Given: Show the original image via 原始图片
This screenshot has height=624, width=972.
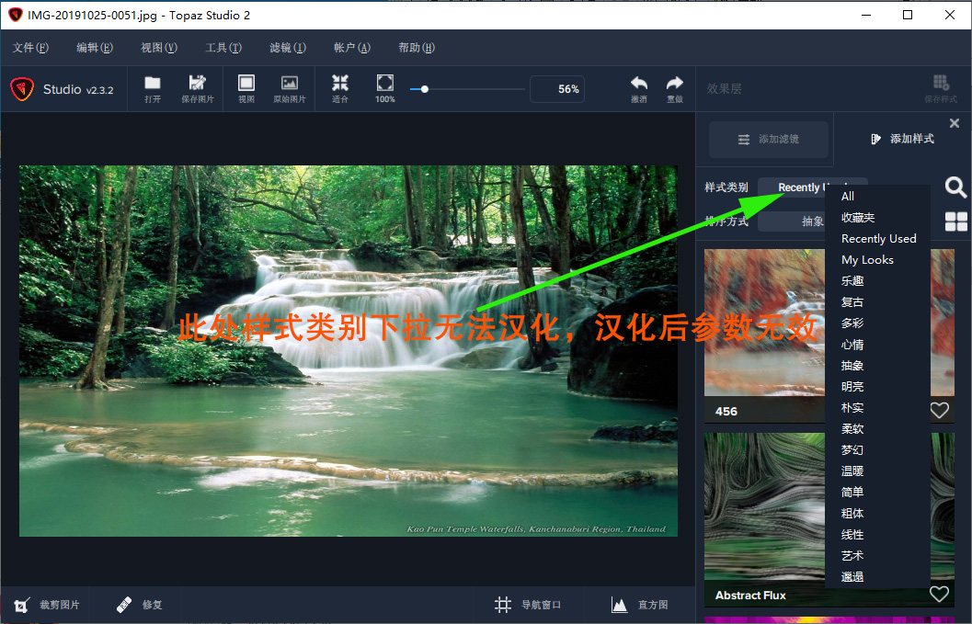Looking at the screenshot, I should (x=290, y=88).
